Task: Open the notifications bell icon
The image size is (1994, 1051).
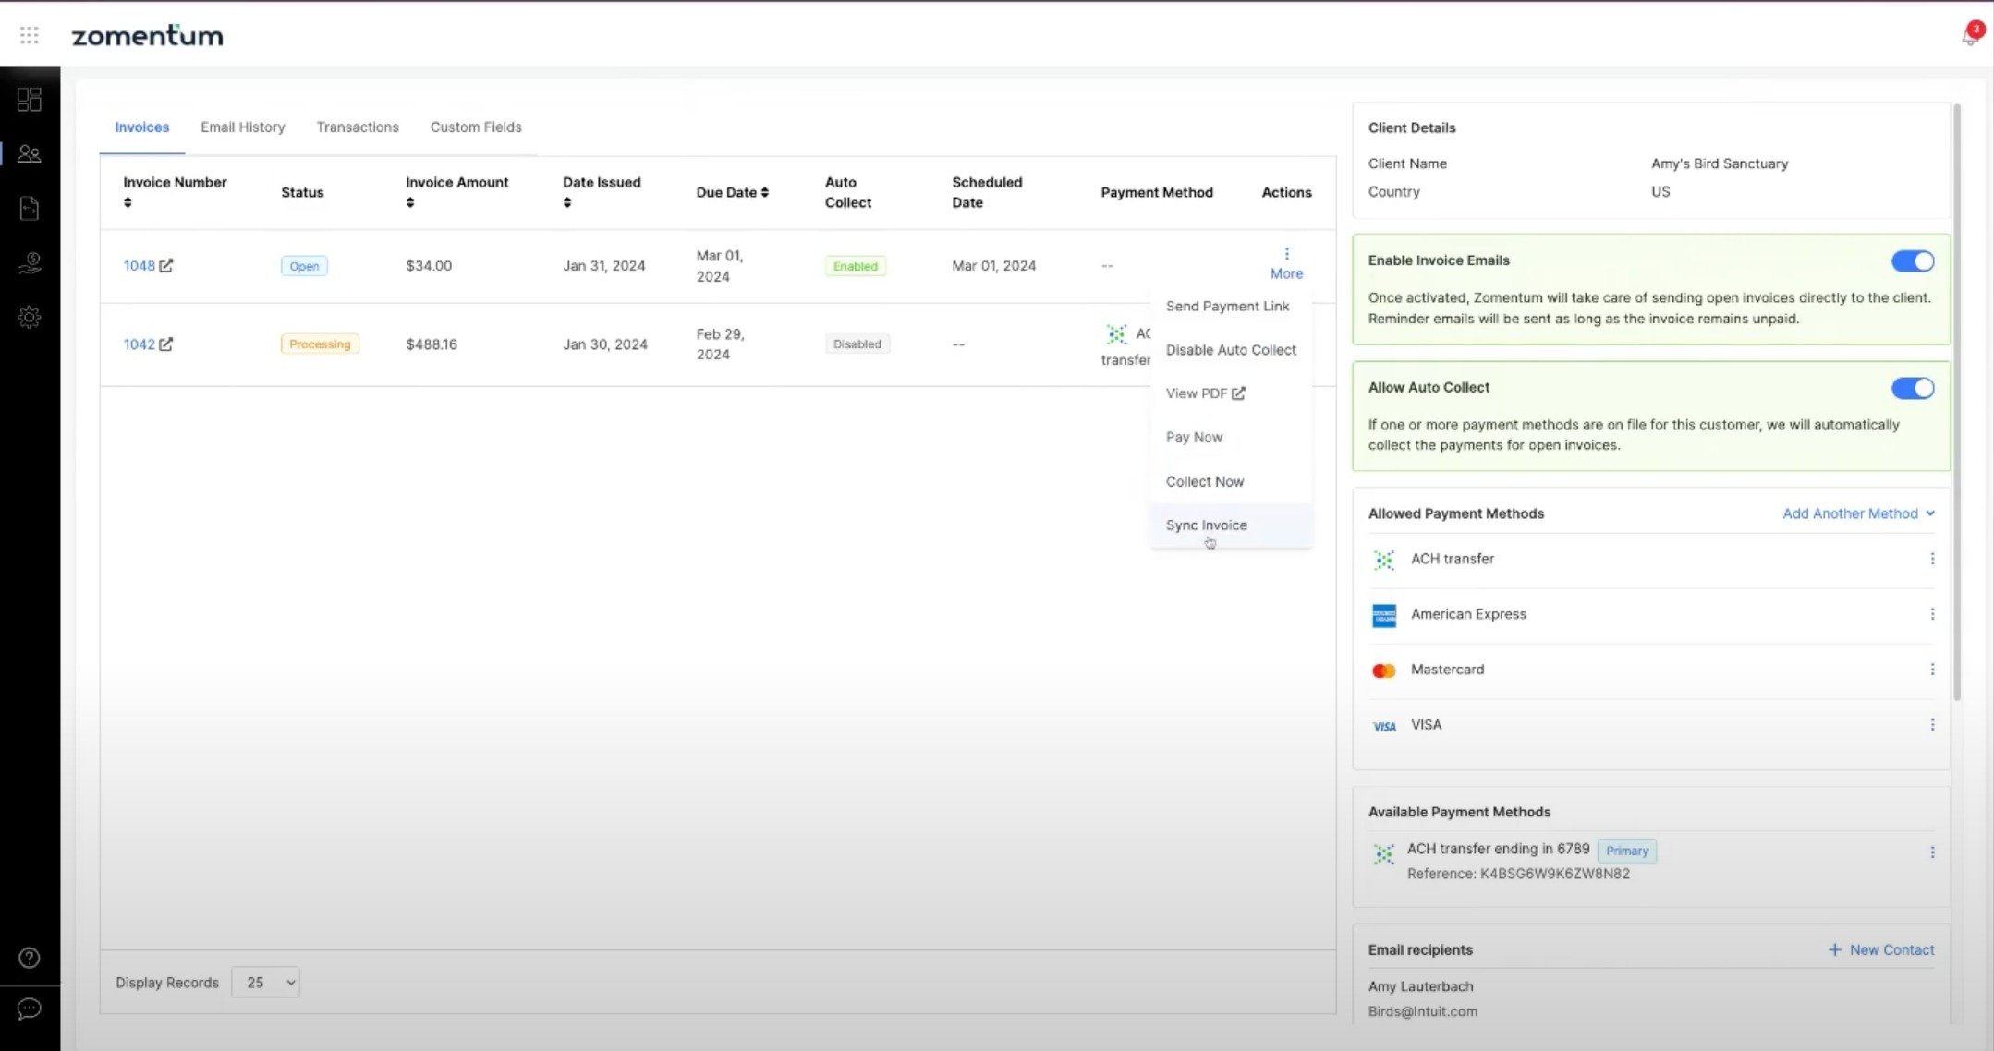Action: point(1968,36)
